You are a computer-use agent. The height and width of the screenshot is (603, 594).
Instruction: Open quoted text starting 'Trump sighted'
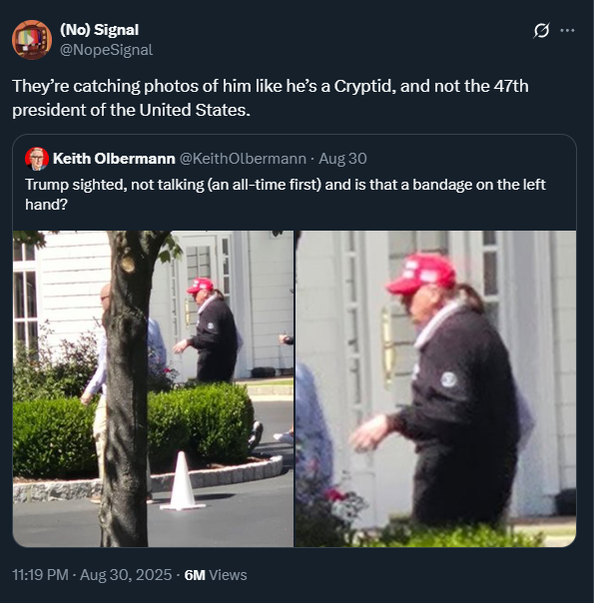(x=286, y=195)
